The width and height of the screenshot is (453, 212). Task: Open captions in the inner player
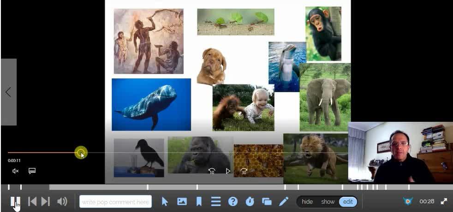(32, 171)
